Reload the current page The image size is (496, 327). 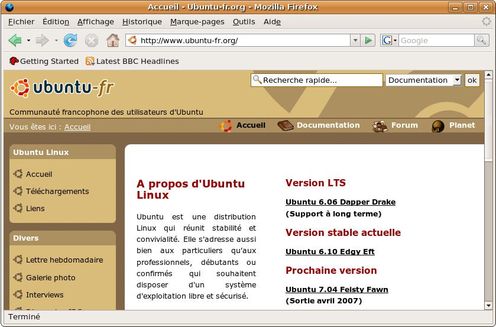pos(70,40)
